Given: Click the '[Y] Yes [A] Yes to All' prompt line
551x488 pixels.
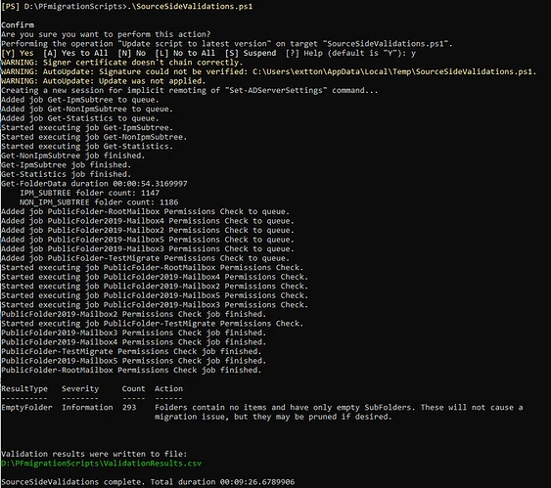Looking at the screenshot, I should tap(208, 53).
